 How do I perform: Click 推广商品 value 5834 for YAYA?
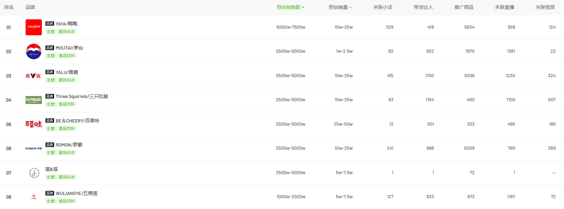[470, 27]
